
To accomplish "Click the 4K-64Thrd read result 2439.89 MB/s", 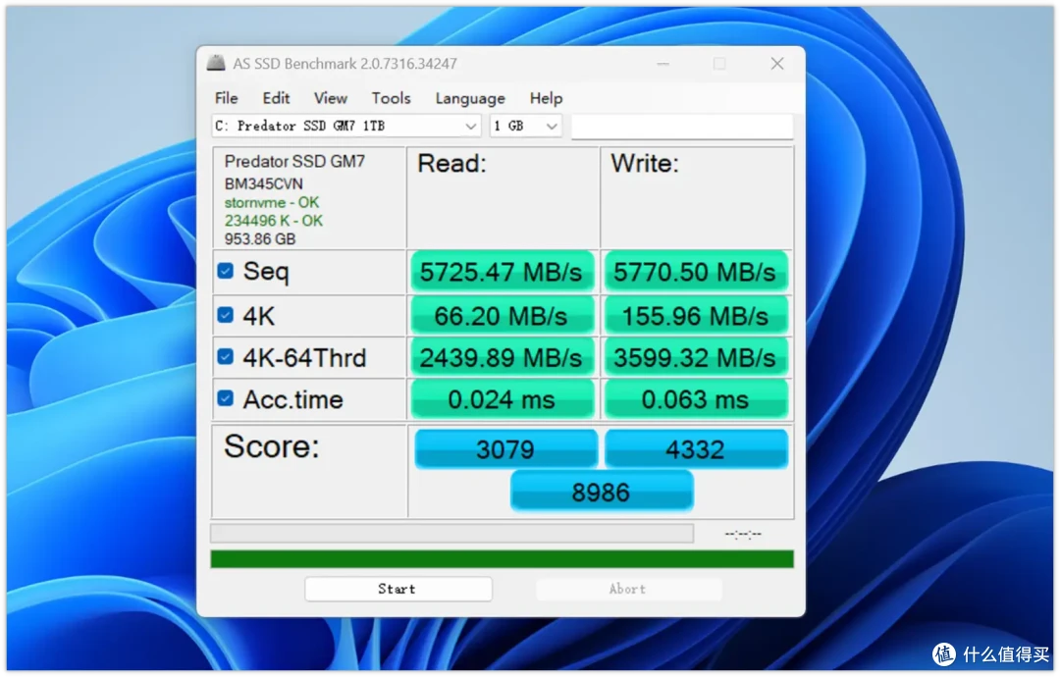I will (502, 357).
